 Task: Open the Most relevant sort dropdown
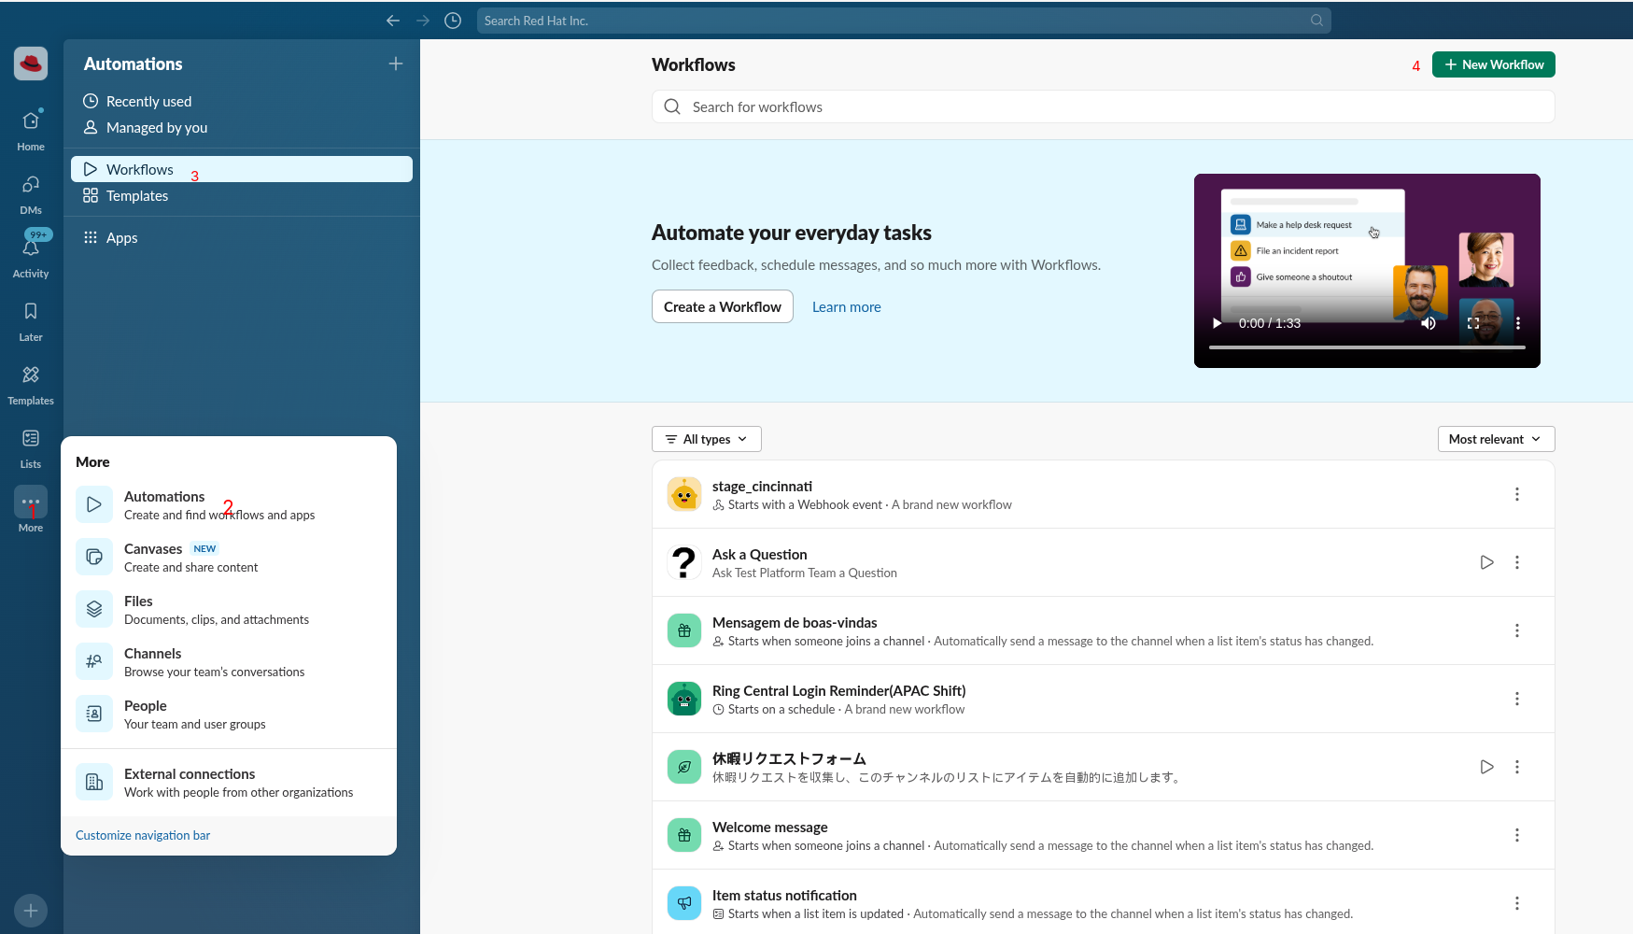[1496, 439]
